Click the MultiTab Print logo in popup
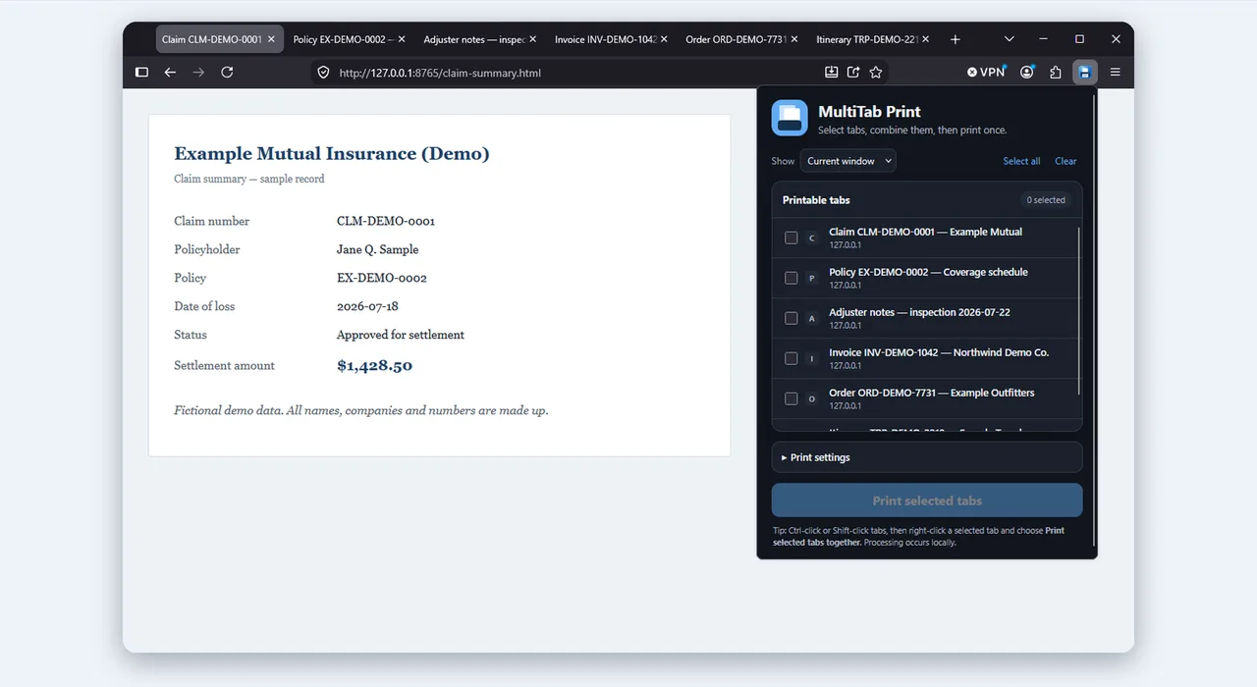1257x687 pixels. (x=790, y=118)
